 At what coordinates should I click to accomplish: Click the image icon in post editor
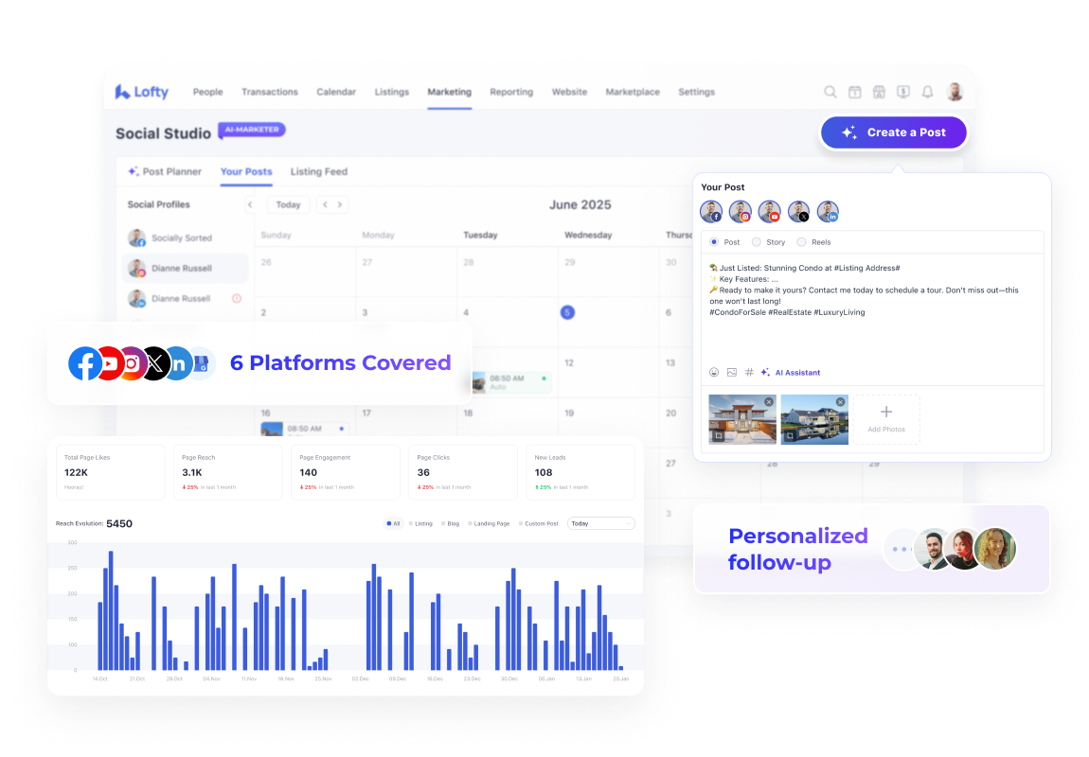click(731, 373)
